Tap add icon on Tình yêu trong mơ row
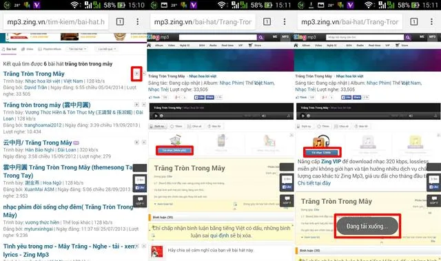The width and height of the screenshot is (441, 261). click(x=136, y=246)
